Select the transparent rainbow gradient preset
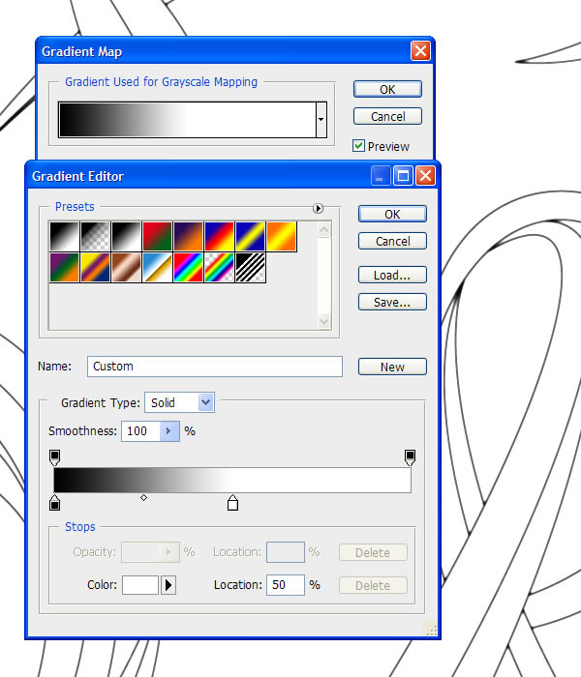581x677 pixels. [220, 268]
